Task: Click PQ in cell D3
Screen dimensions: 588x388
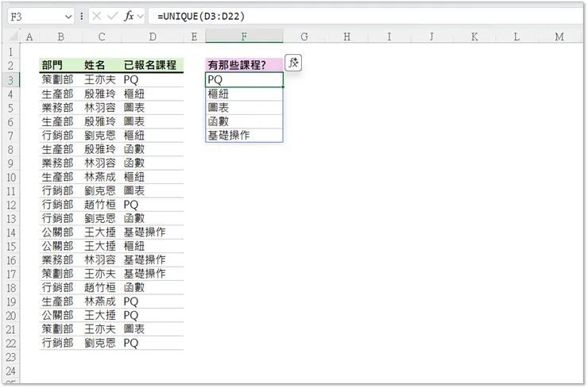Action: [x=131, y=80]
